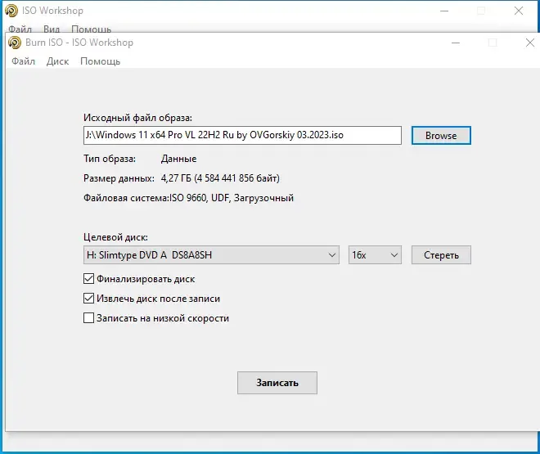Open the Файл menu in Burn ISO
Screen dimensions: 540x454
coord(23,61)
